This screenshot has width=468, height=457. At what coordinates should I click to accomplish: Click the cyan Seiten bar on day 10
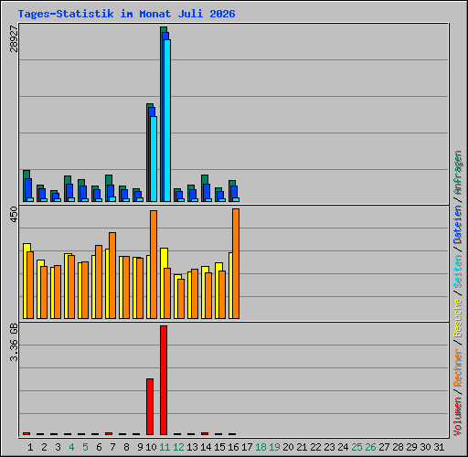(154, 159)
